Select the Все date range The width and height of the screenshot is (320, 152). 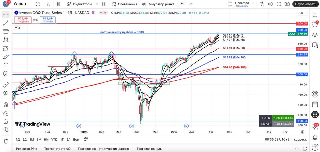76,139
